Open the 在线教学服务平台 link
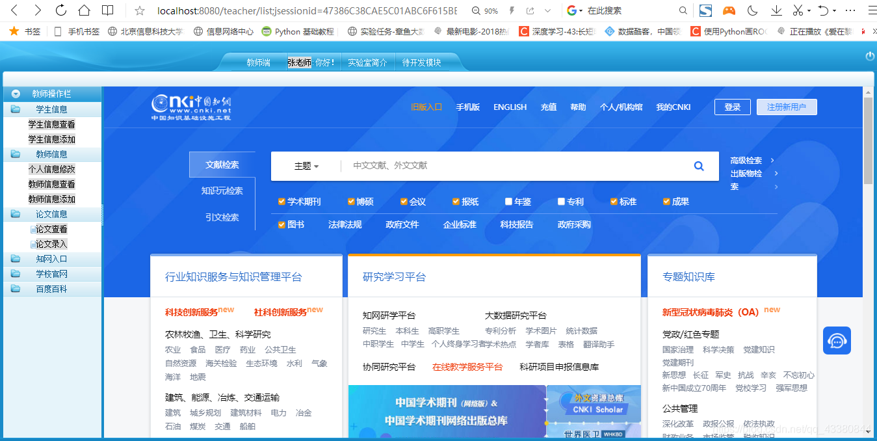The height and width of the screenshot is (441, 877). tap(467, 367)
